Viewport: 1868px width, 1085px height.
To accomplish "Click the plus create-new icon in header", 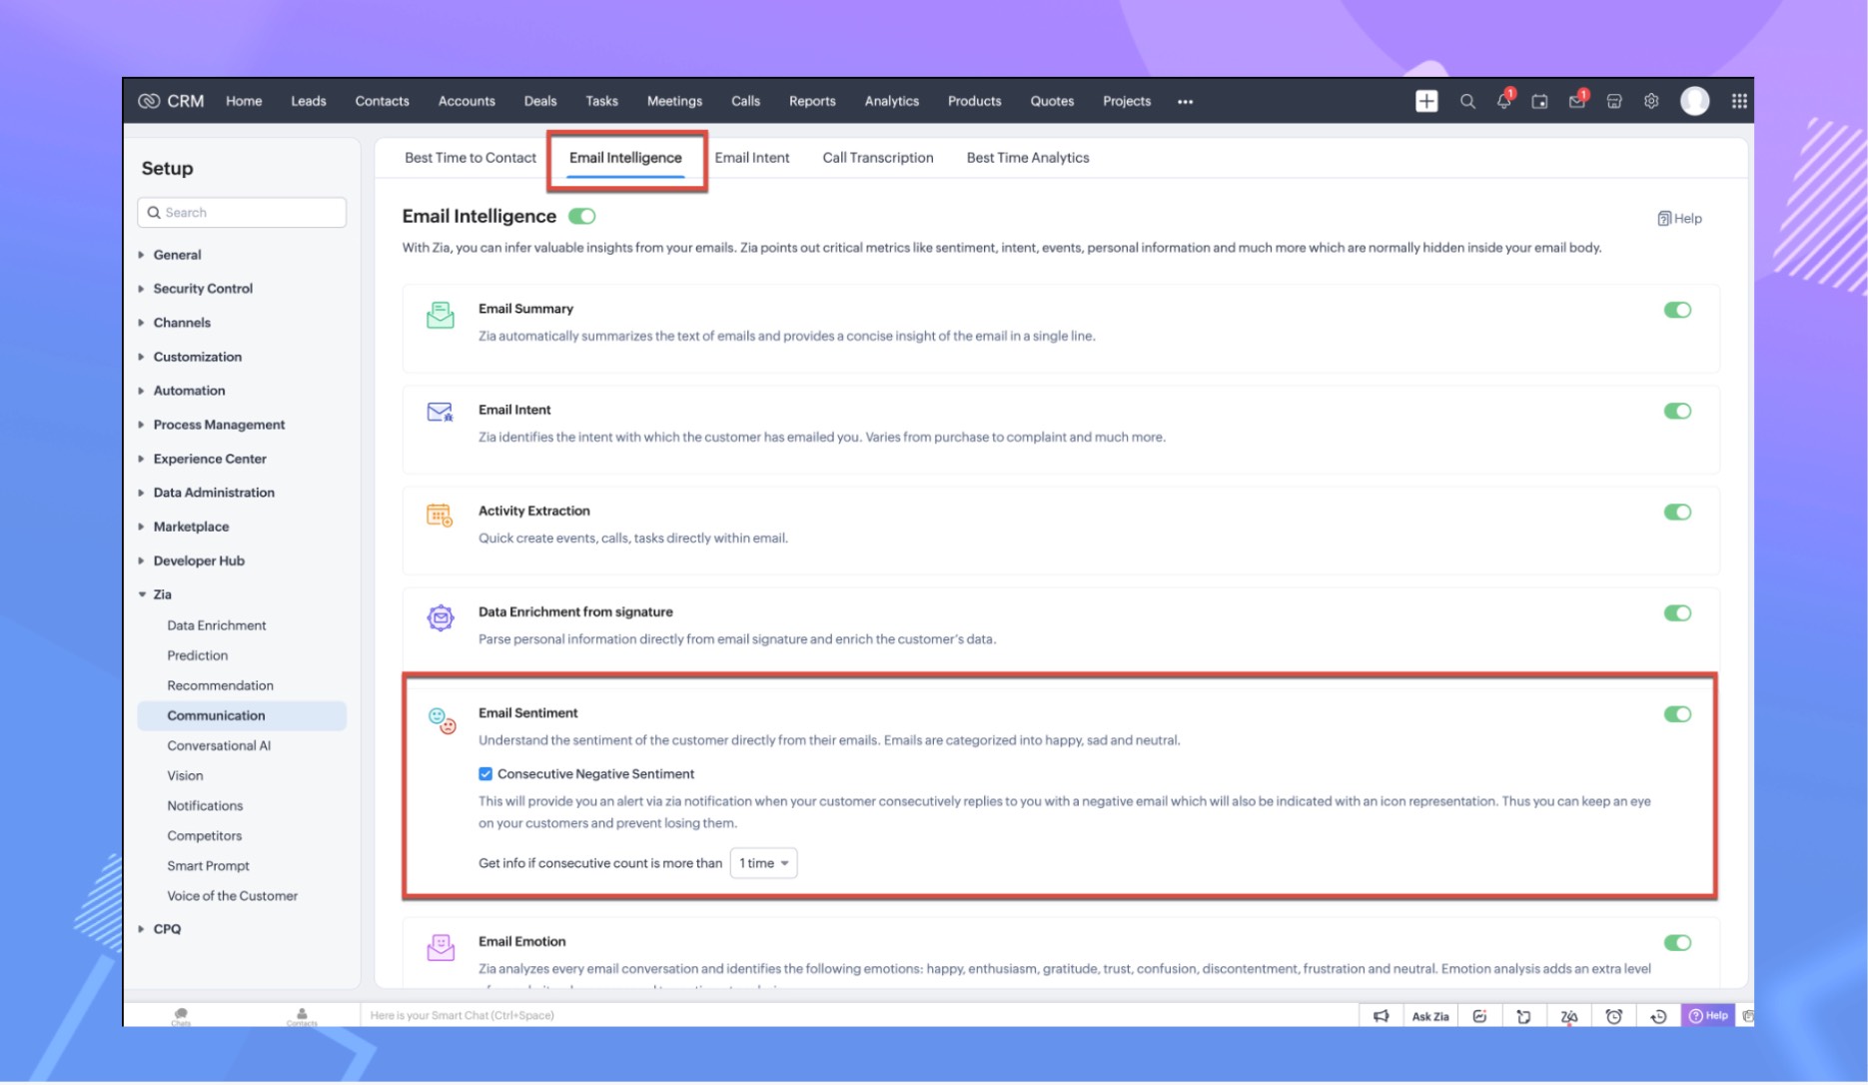I will (x=1425, y=101).
